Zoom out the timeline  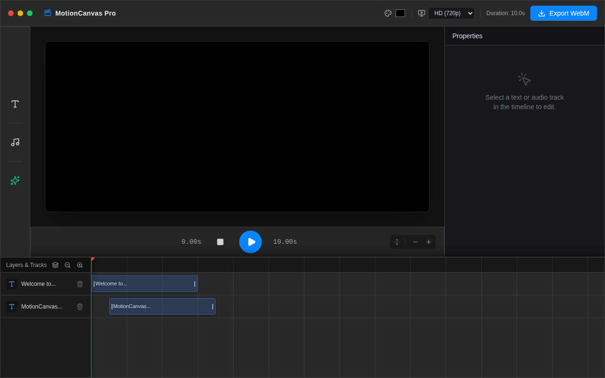tap(68, 265)
